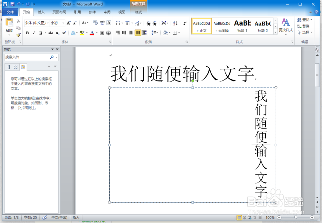Image resolution: width=322 pixels, height=223 pixels.
Task: Click the Select (选择) button
Action: (305, 32)
